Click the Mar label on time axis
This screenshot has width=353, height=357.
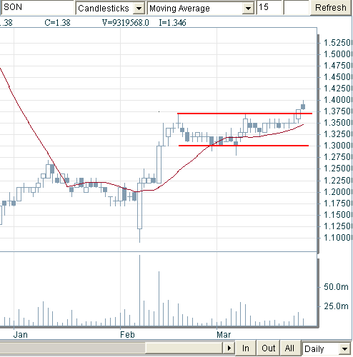click(224, 335)
